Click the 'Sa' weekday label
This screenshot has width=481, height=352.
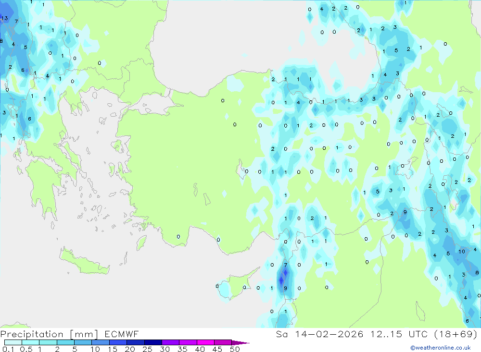(x=282, y=334)
